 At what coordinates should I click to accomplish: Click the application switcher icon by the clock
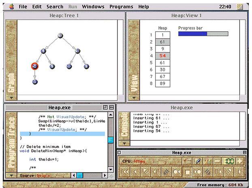240,6
